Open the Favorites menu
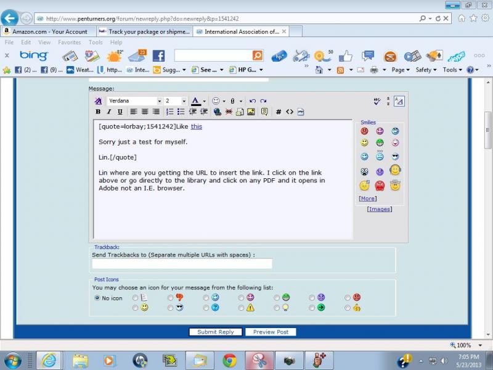The image size is (493, 370). coord(69,43)
